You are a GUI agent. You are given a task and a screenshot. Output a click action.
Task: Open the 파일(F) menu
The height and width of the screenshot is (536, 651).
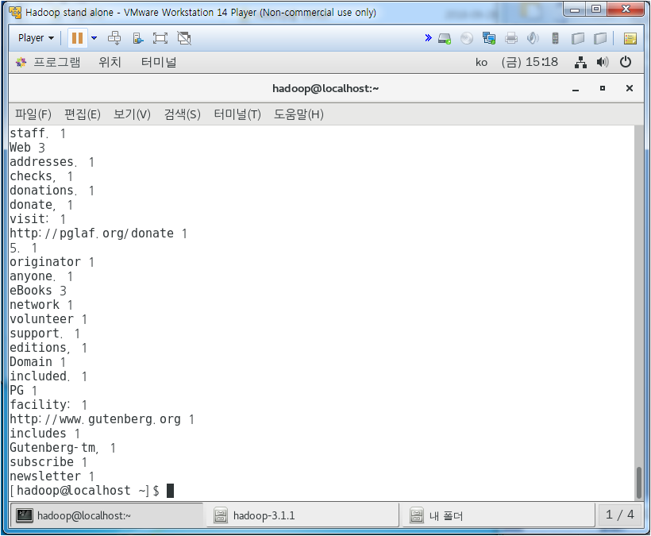click(33, 114)
